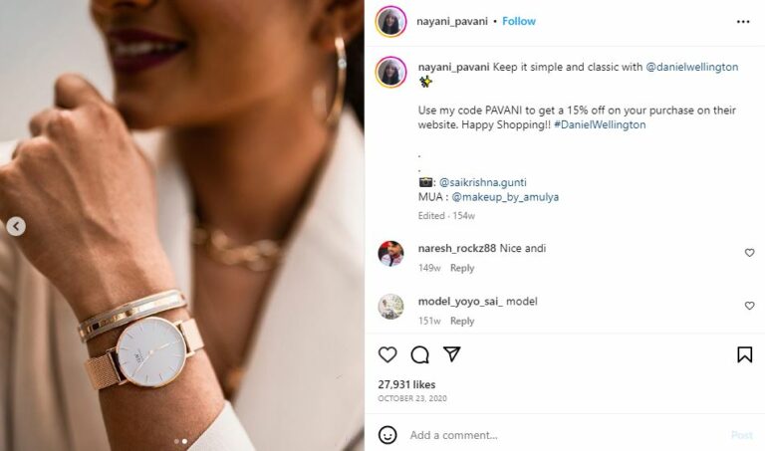Select the first carousel dot indicator

[x=176, y=441]
